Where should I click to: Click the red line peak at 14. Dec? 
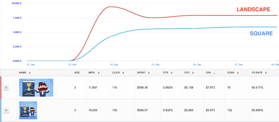(x=110, y=7)
